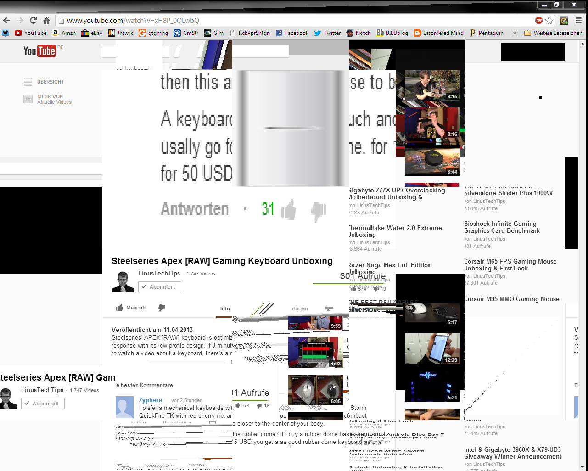Click the Abonniert button under the 'teelseries Apex' fragment
This screenshot has width=588, height=471.
(x=43, y=404)
